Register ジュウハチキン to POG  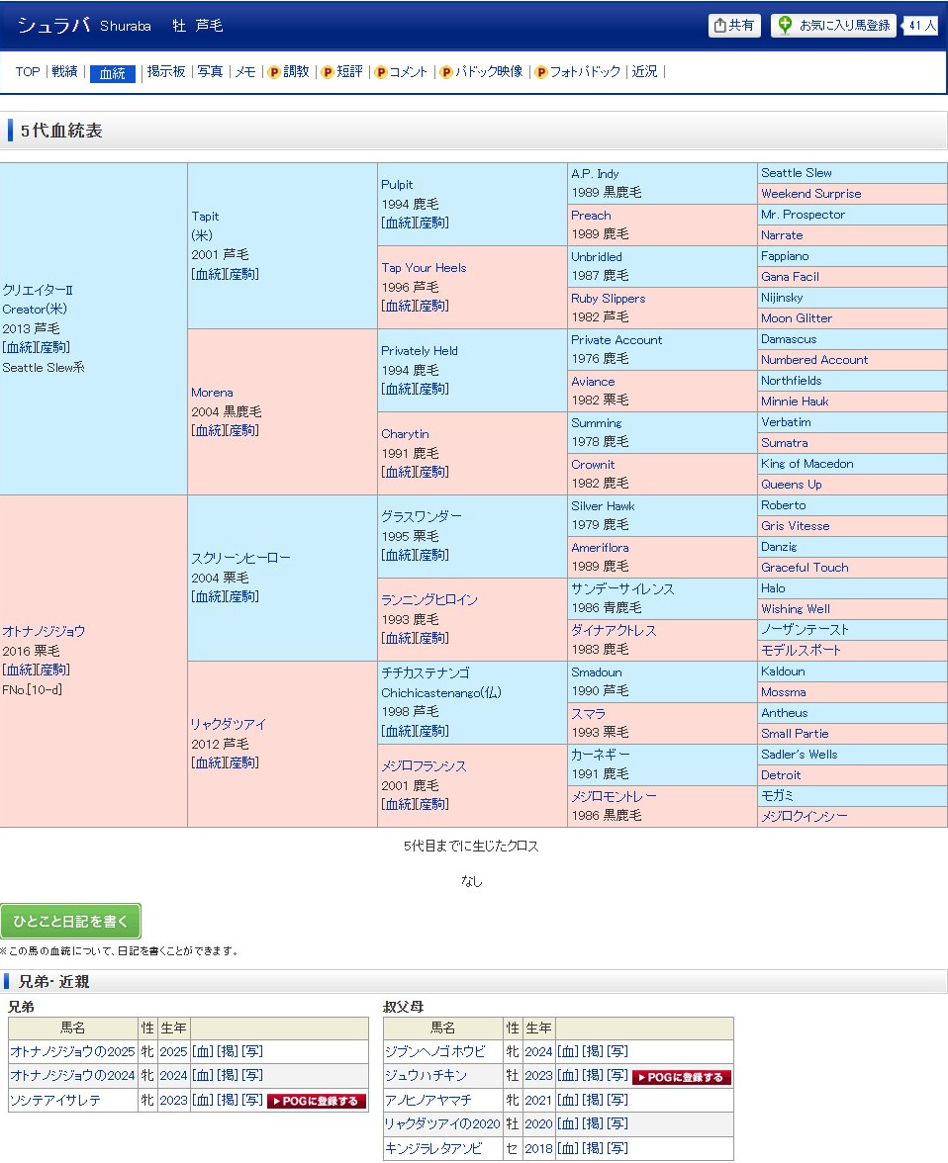(682, 1077)
